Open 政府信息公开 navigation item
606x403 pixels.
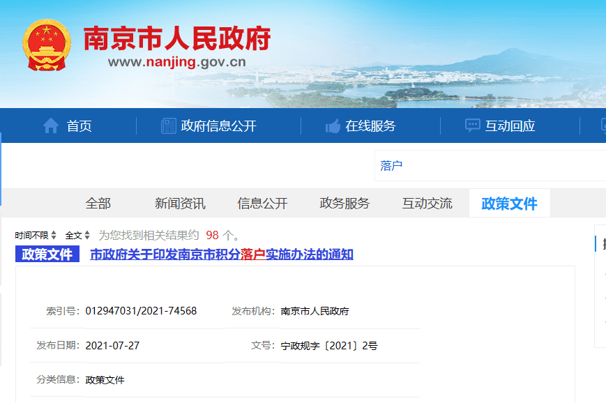tap(219, 126)
